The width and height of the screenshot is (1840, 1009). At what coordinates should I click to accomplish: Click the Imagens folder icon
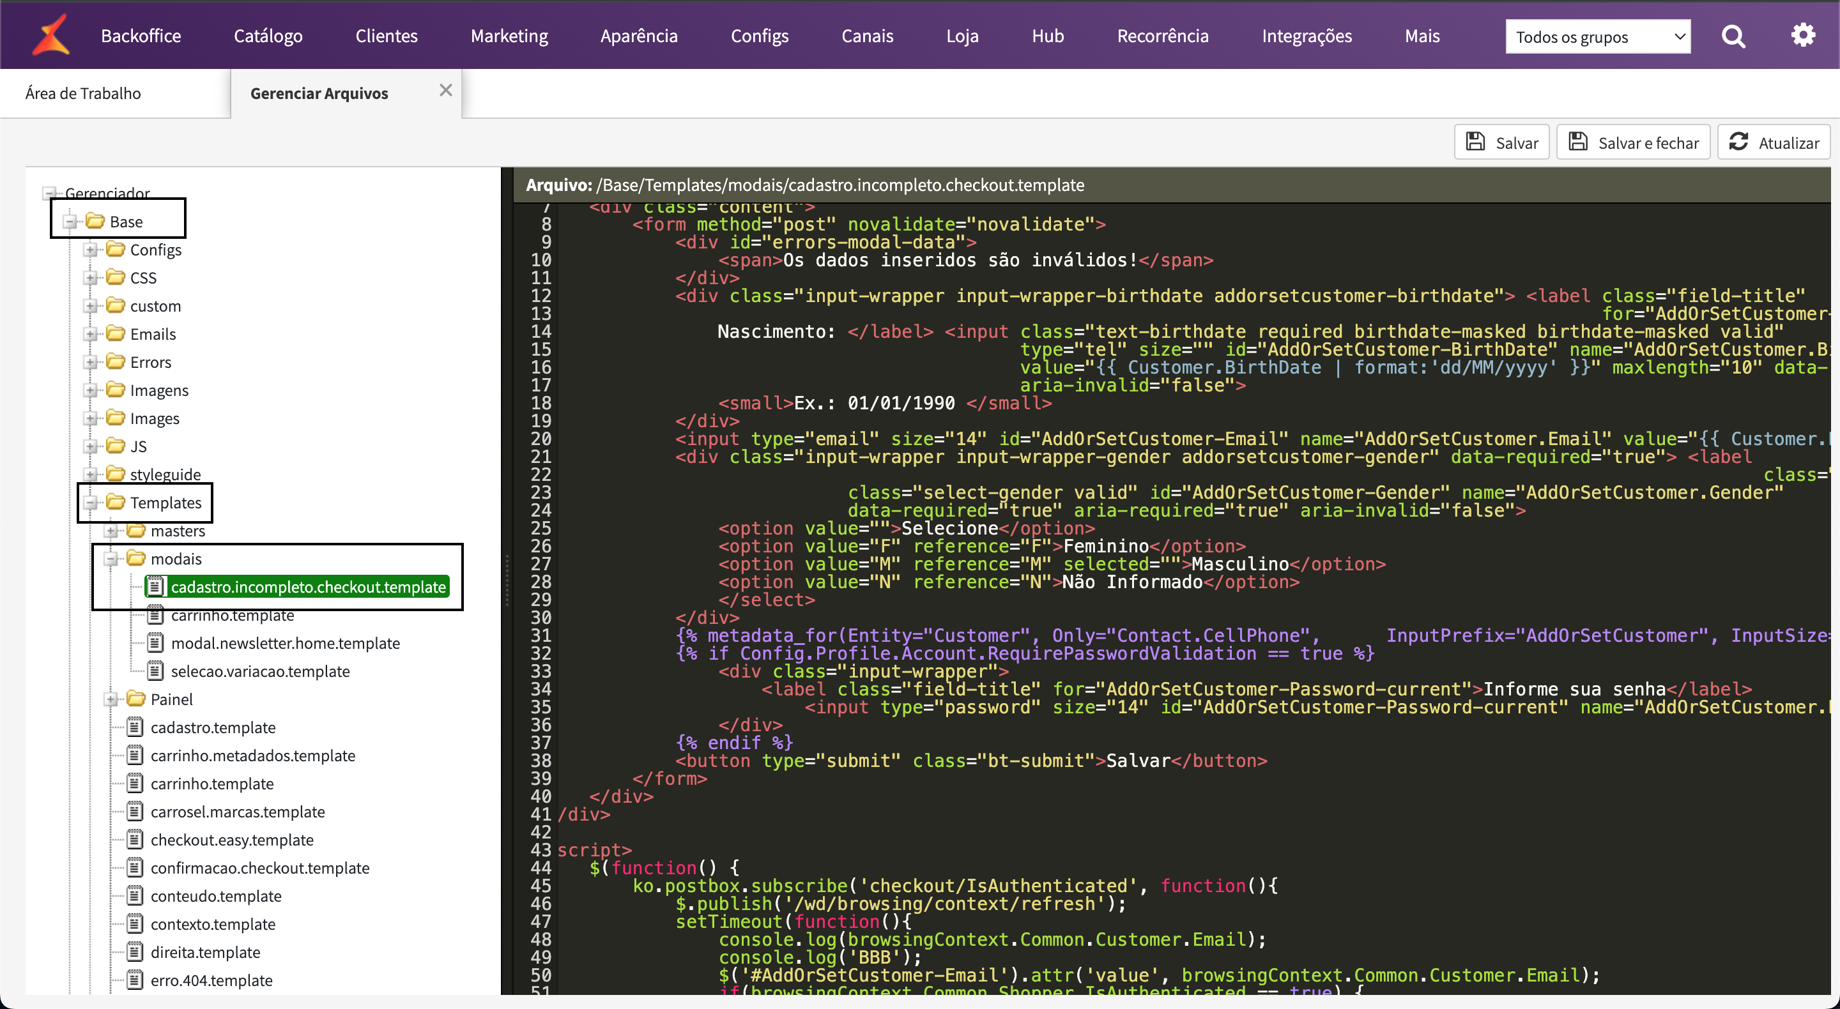[x=116, y=390]
